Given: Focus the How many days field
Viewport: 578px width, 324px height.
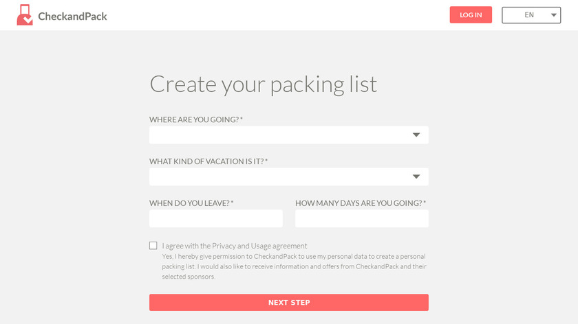Looking at the screenshot, I should click(362, 218).
